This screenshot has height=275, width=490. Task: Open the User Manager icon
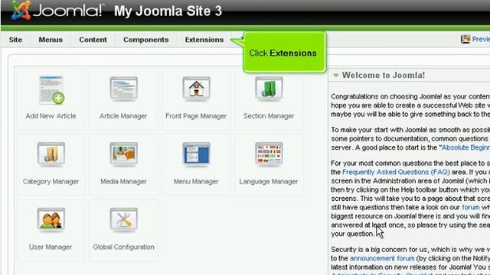point(51,219)
